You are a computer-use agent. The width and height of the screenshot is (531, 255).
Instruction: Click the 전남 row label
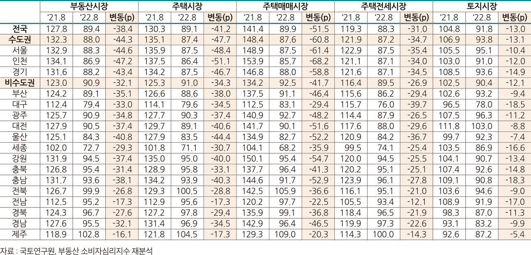tap(20, 202)
